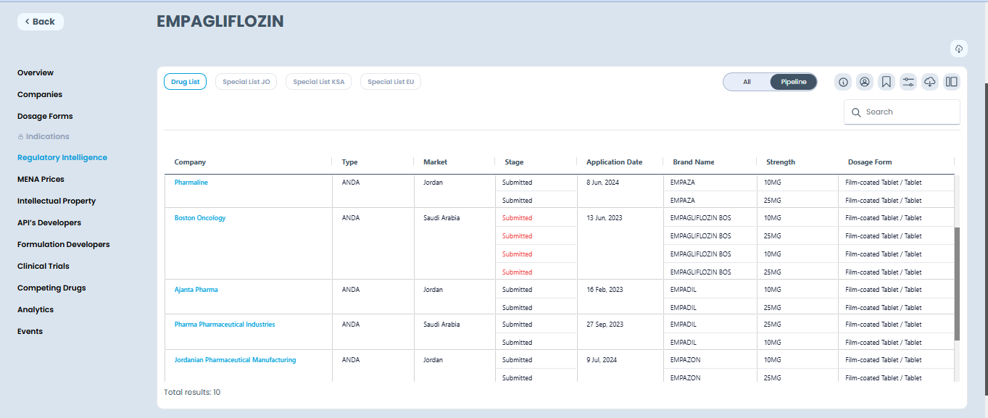
Task: Click inside the Search field
Action: 902,112
